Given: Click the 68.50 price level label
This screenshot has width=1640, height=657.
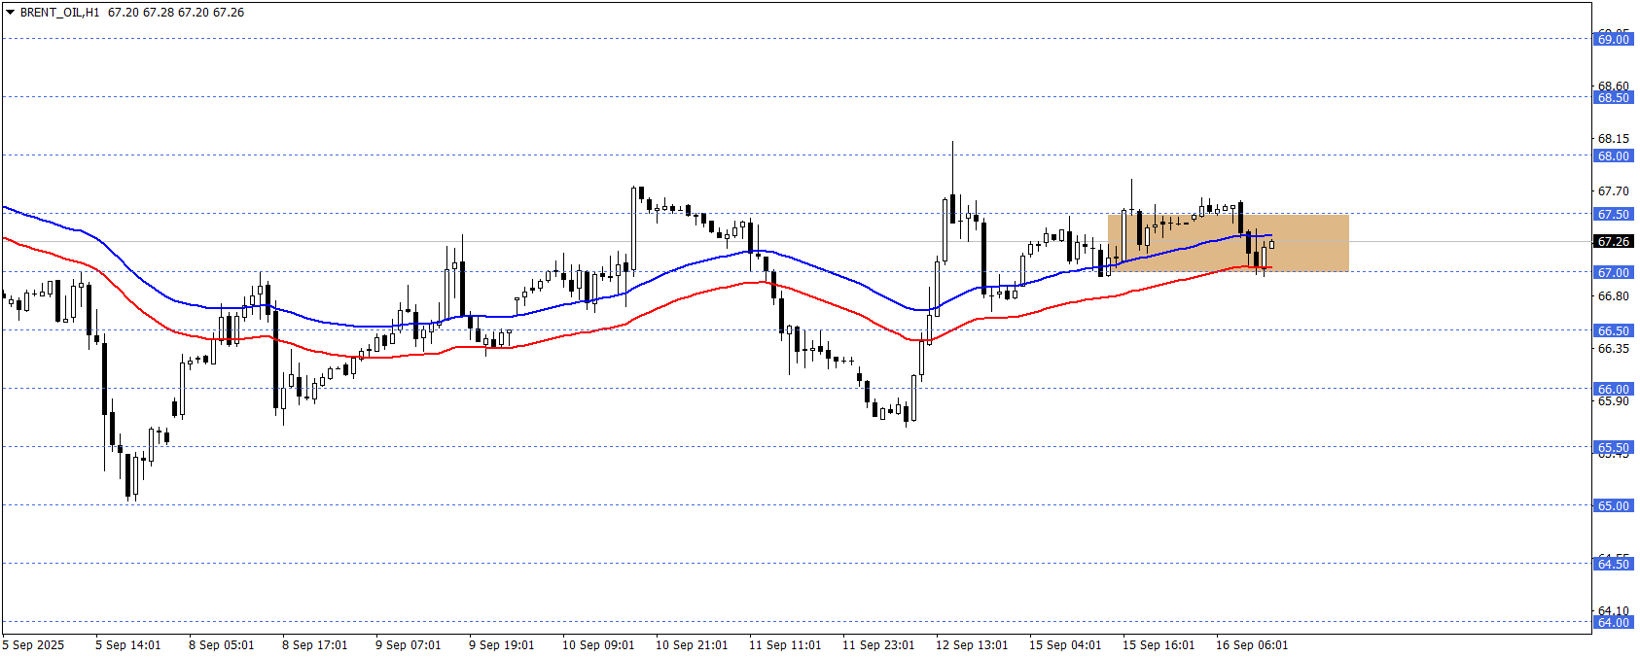Looking at the screenshot, I should [x=1614, y=97].
